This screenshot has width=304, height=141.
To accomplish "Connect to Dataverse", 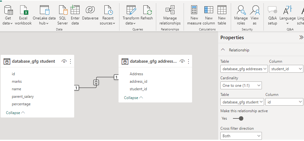I will coord(90,13).
